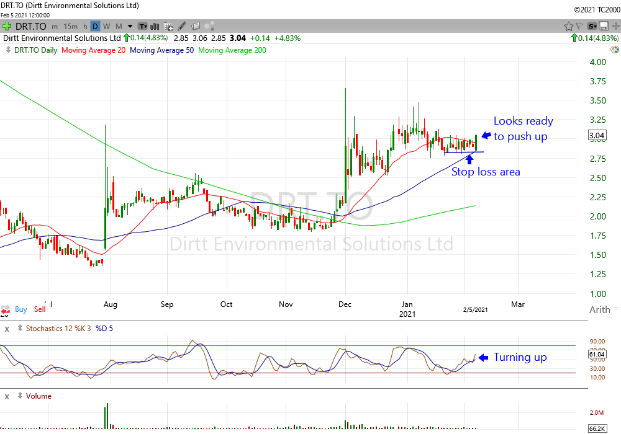Click the red-gray arrows left of Buy
The image size is (621, 434).
pos(6,309)
